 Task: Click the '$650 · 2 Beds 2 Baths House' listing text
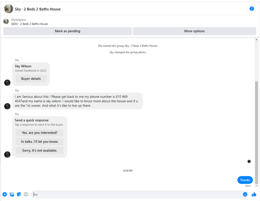click(30, 24)
